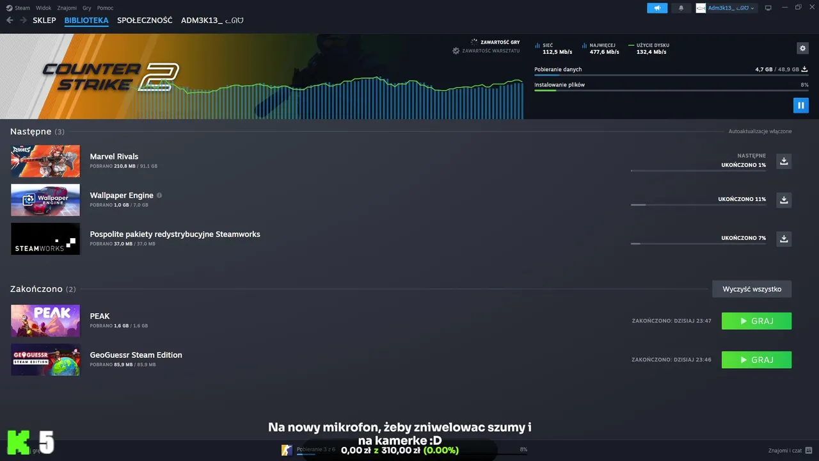This screenshot has height=461, width=819.
Task: Click the PEAK game title
Action: (x=100, y=316)
